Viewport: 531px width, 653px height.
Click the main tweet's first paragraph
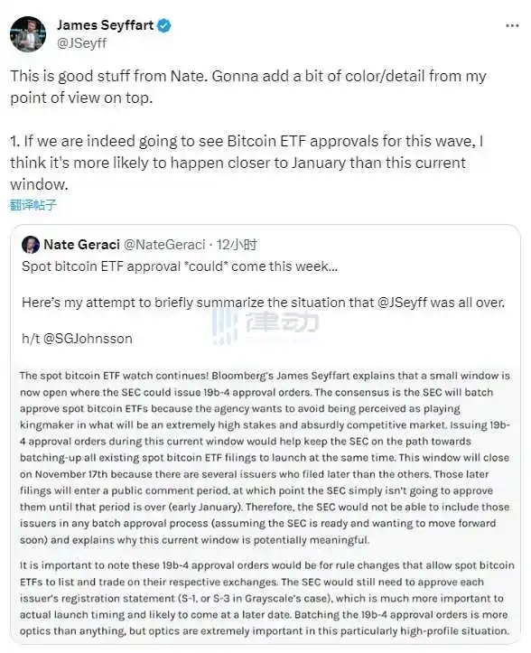tap(248, 87)
